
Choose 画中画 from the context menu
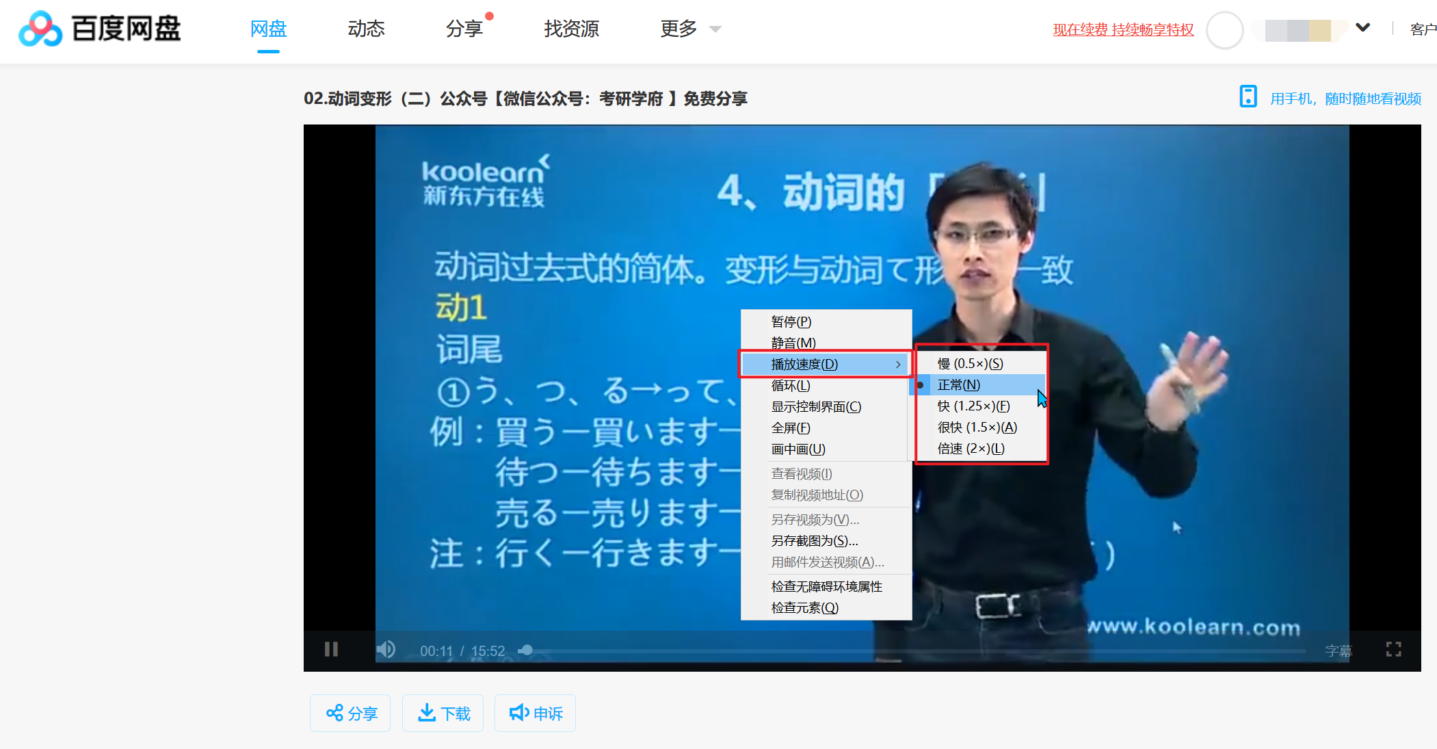point(797,449)
